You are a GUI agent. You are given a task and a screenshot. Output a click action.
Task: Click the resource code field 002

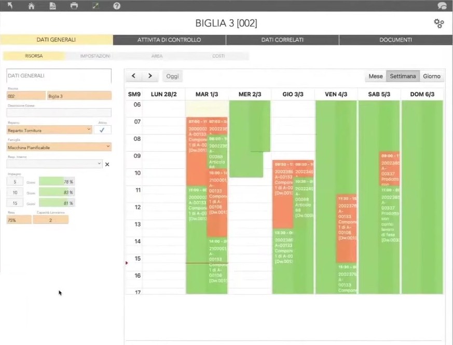pos(26,96)
